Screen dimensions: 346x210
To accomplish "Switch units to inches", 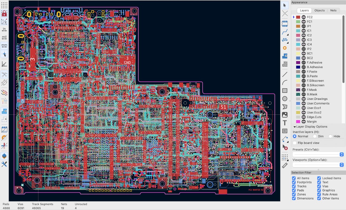I will tap(4, 29).
